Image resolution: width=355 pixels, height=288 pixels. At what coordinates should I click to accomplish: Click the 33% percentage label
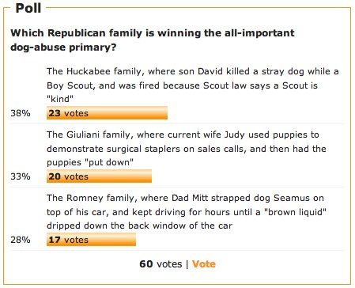click(x=21, y=176)
